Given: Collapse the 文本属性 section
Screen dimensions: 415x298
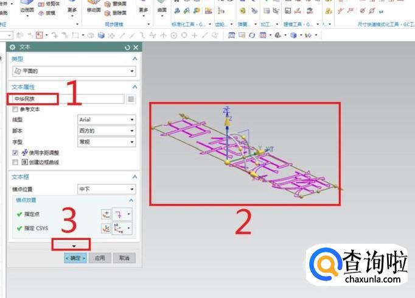Looking at the screenshot, I should point(135,87).
